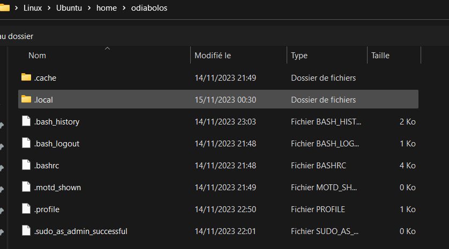
Task: Expand chevron after Linux in breadcrumb
Action: pyautogui.click(x=49, y=8)
